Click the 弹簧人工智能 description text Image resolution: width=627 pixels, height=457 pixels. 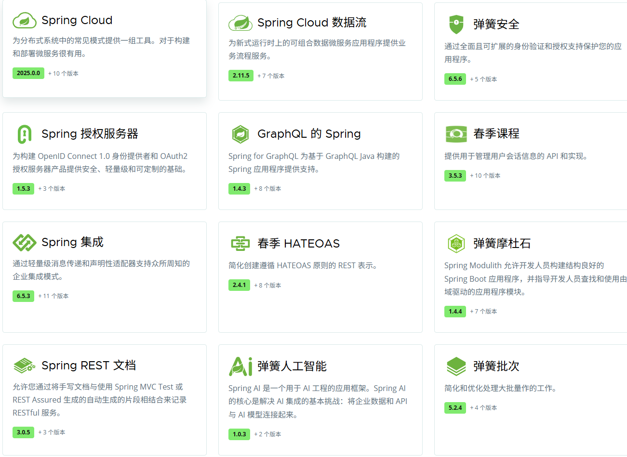318,402
